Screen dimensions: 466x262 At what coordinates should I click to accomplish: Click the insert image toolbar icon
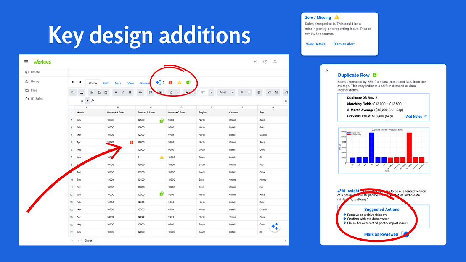coord(161,92)
